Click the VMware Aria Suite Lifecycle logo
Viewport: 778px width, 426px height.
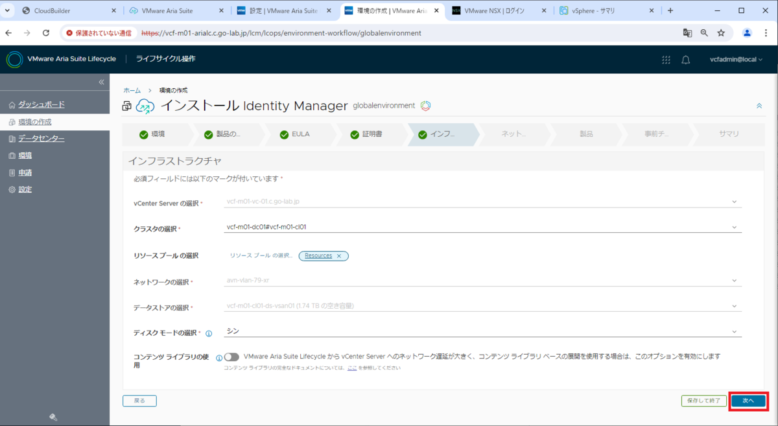[x=14, y=59]
